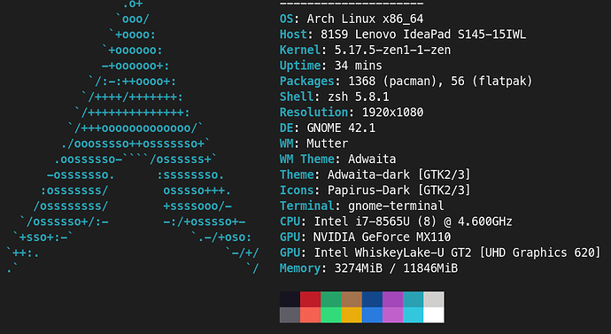Click the yellow-orange color block
The height and width of the screenshot is (334, 611).
(x=352, y=315)
